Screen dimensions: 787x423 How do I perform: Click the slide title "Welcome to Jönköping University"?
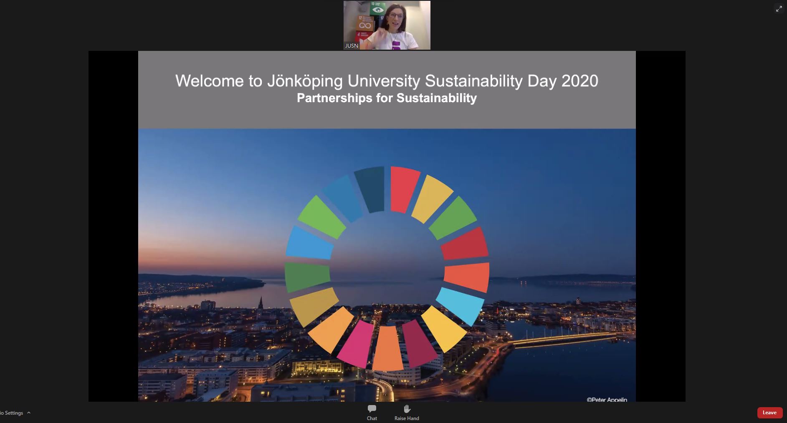click(x=387, y=81)
